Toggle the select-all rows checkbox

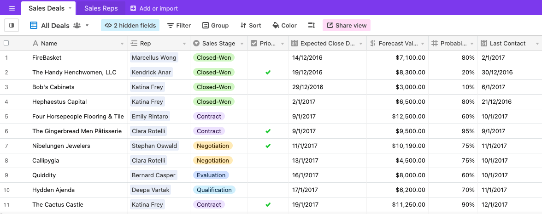6,43
